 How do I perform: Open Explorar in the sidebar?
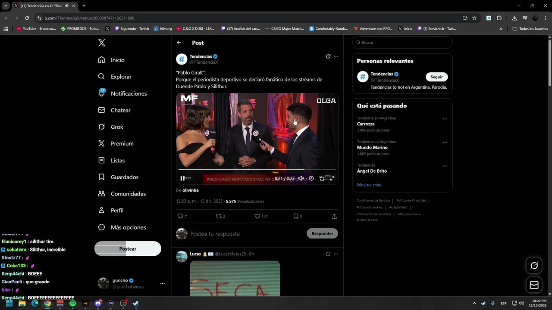pos(115,77)
